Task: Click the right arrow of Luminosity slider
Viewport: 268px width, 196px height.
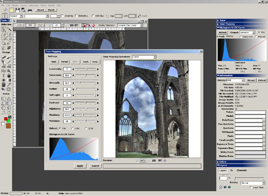Action: coord(98,69)
